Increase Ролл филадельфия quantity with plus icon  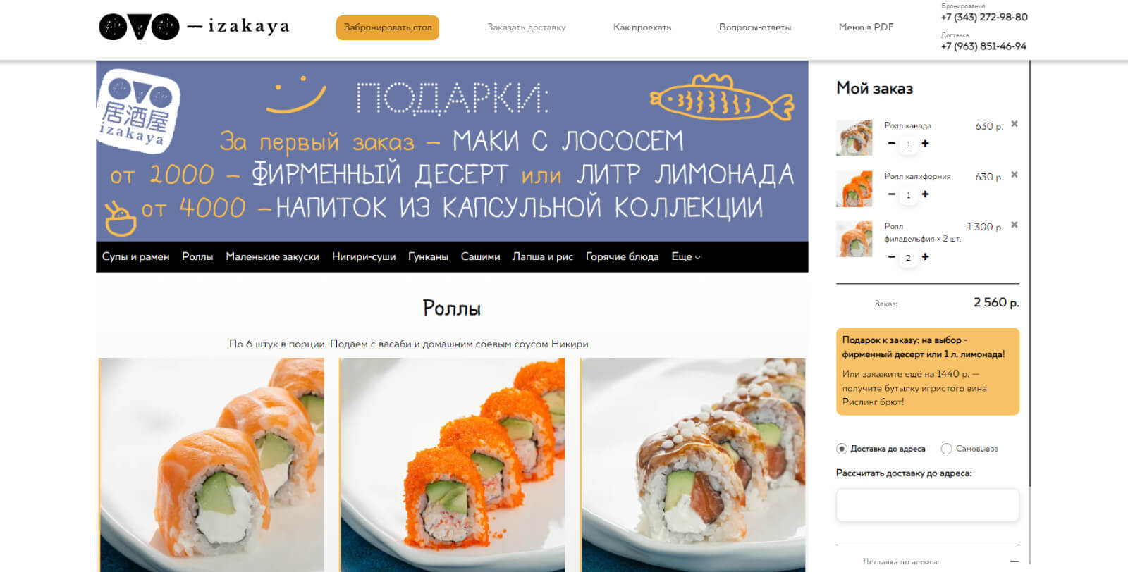(925, 257)
